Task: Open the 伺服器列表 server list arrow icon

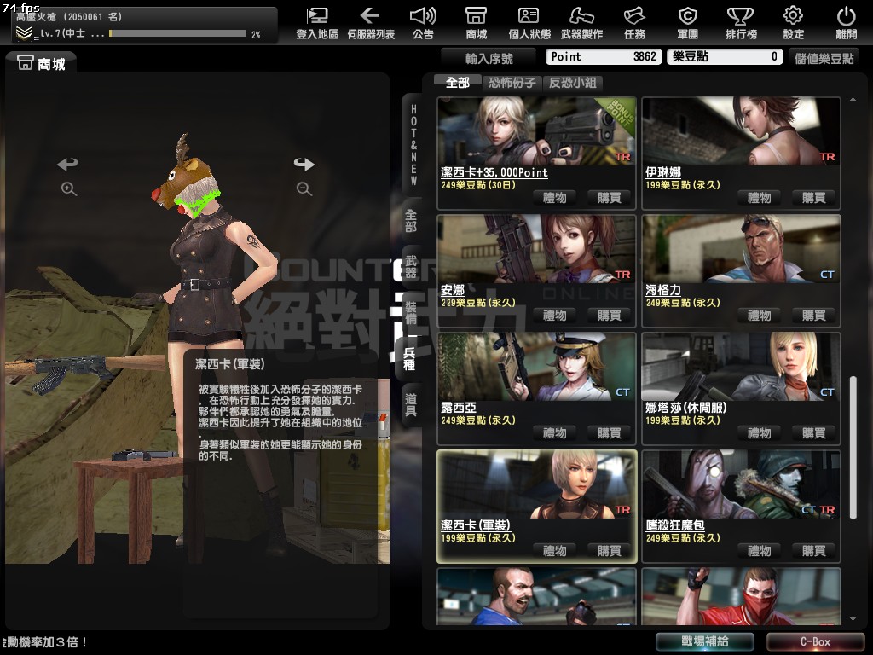Action: 371,23
